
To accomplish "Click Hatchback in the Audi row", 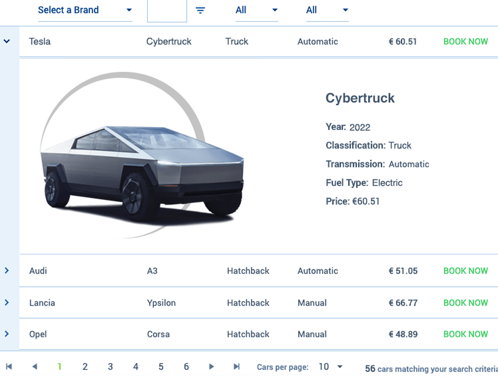I will pyautogui.click(x=248, y=271).
